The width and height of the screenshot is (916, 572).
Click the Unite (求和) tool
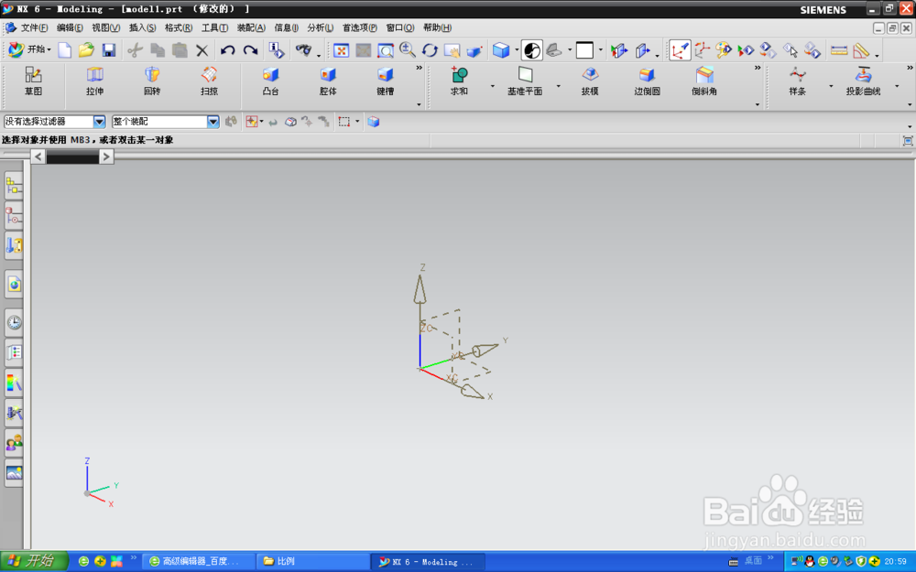[459, 81]
